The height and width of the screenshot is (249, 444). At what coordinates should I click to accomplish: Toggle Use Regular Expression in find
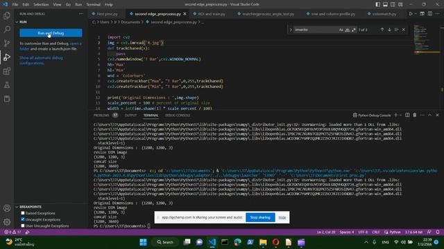click(x=353, y=30)
